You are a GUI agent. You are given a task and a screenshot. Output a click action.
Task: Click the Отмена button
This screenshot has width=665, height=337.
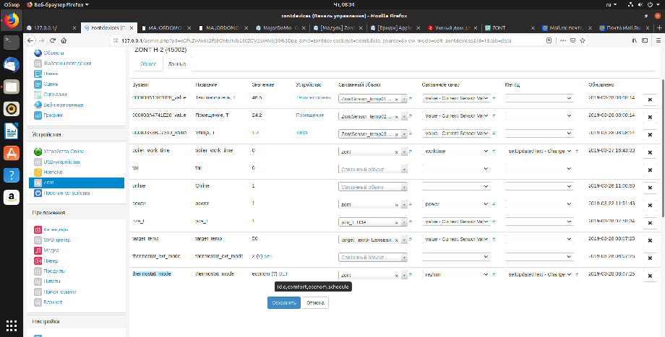[x=314, y=303]
